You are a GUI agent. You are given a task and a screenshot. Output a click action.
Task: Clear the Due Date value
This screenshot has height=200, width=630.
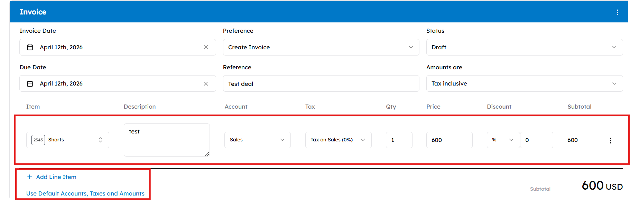click(x=206, y=83)
